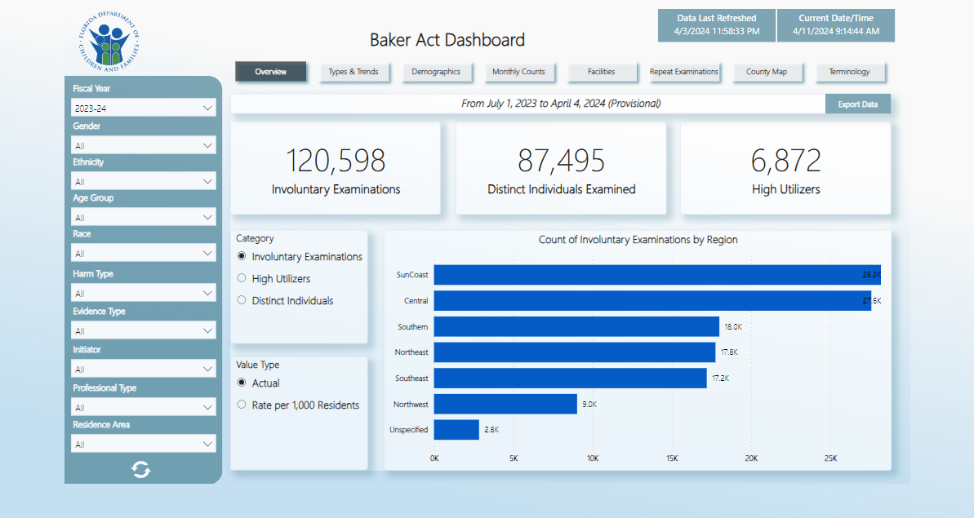The image size is (974, 518).
Task: Select Rate per 1,000 Residents value type
Action: point(242,405)
